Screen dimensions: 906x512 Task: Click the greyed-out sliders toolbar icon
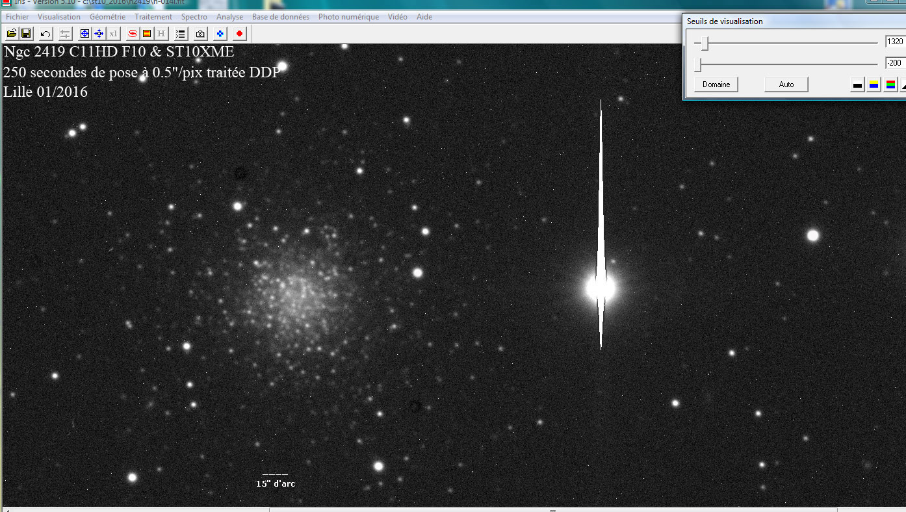pyautogui.click(x=65, y=33)
